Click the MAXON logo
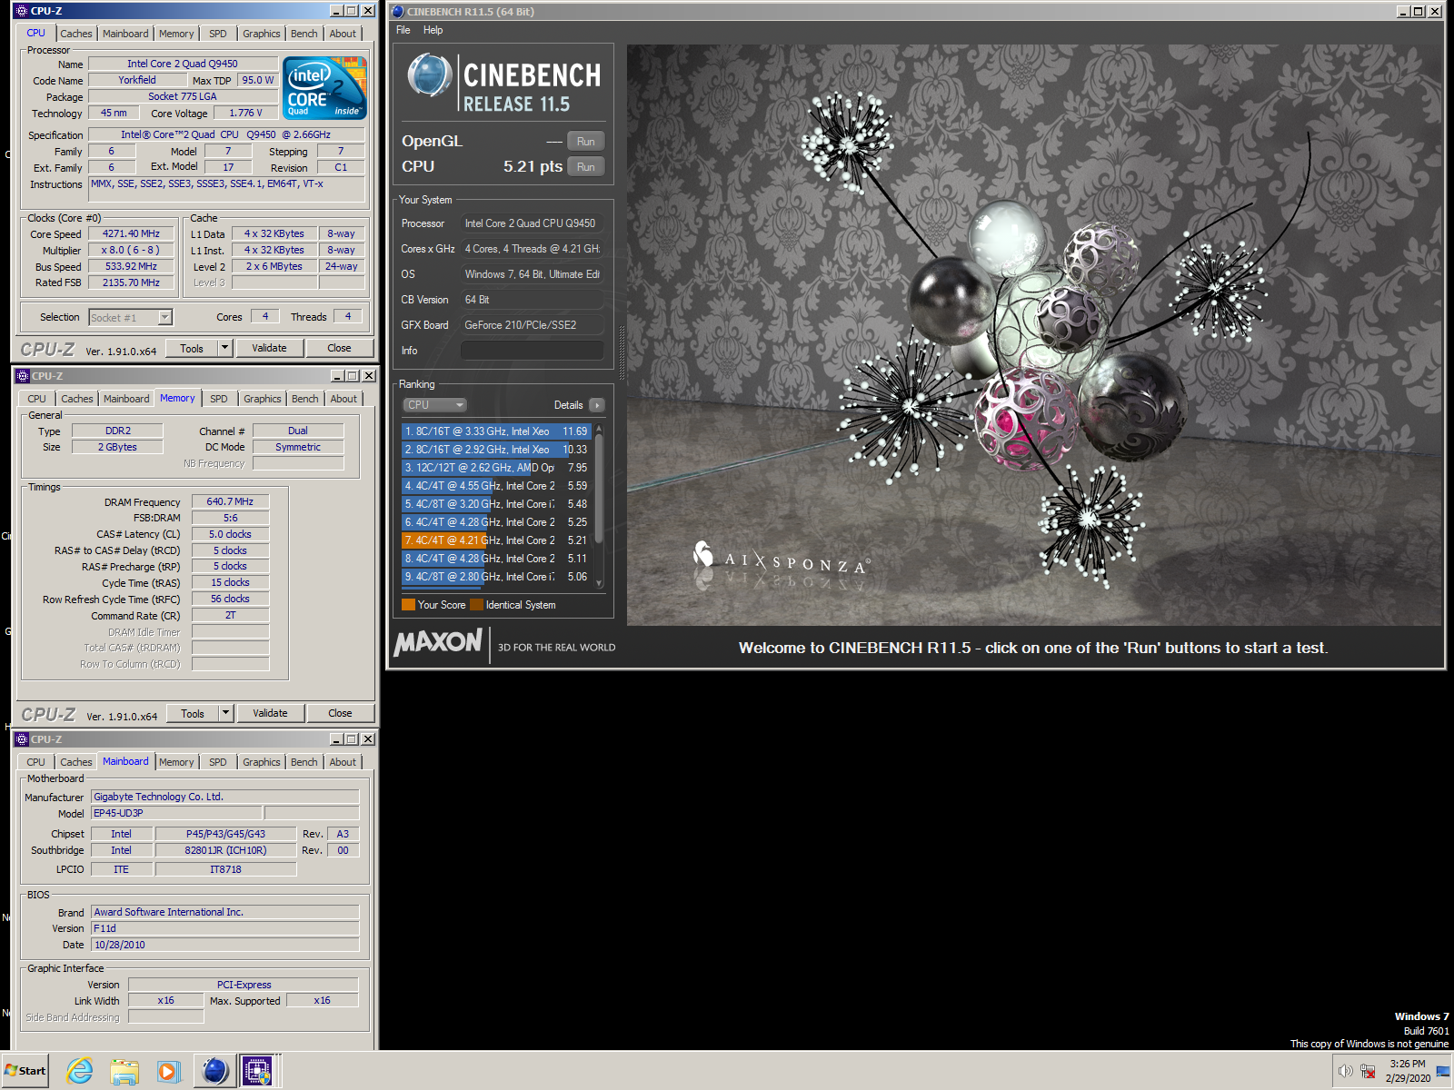Image resolution: width=1454 pixels, height=1090 pixels. point(438,643)
